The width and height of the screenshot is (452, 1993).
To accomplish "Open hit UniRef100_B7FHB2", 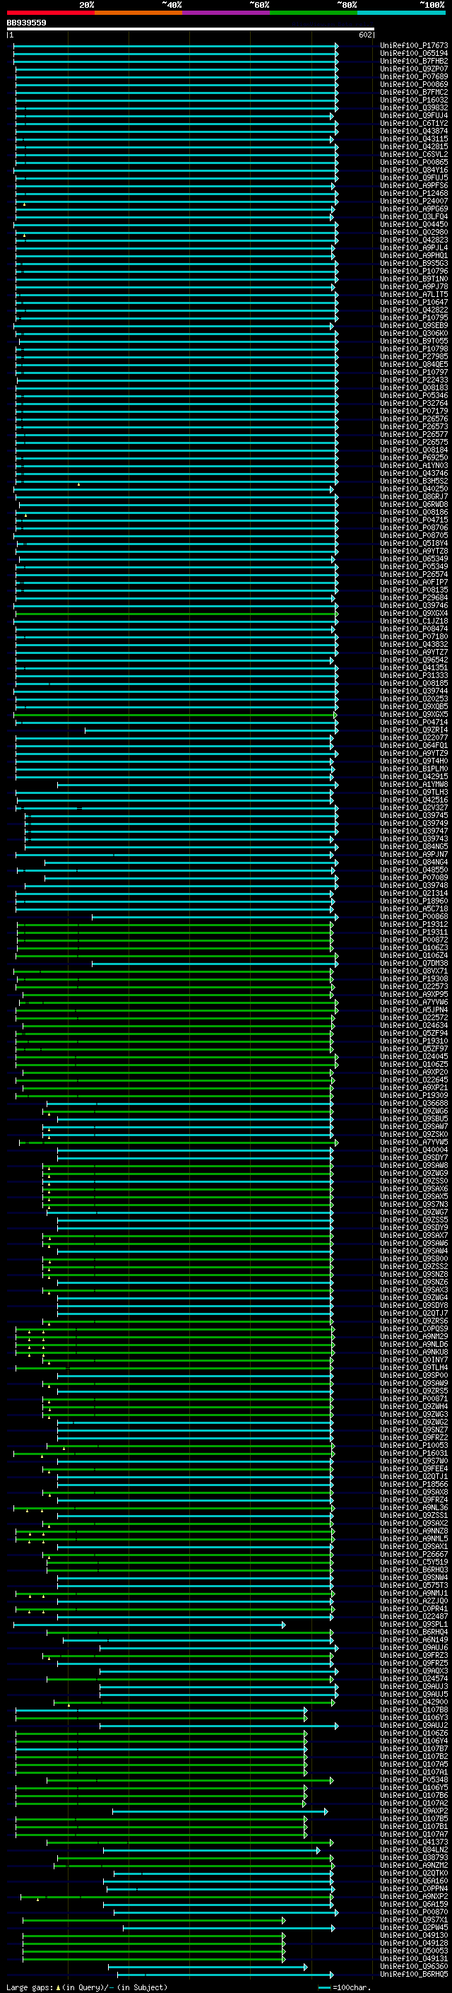I will point(414,61).
